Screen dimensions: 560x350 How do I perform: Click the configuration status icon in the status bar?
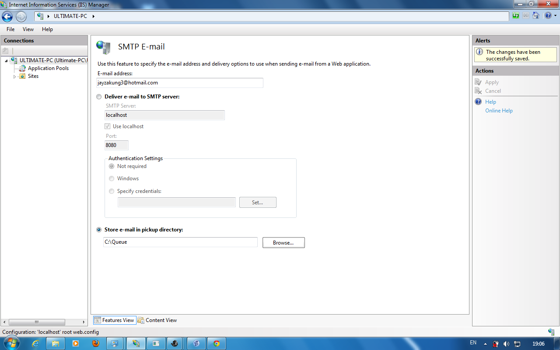[x=551, y=332]
